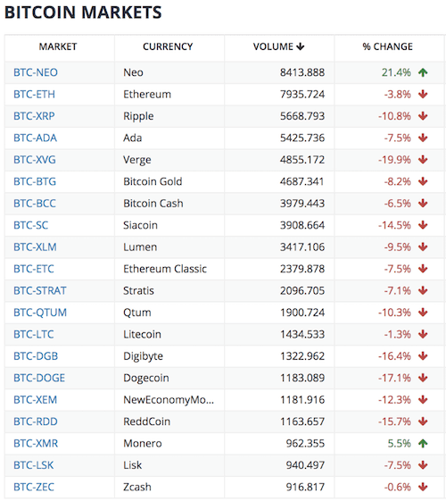Open the BTC-ETH market link
This screenshot has height=501, width=446.
point(34,95)
